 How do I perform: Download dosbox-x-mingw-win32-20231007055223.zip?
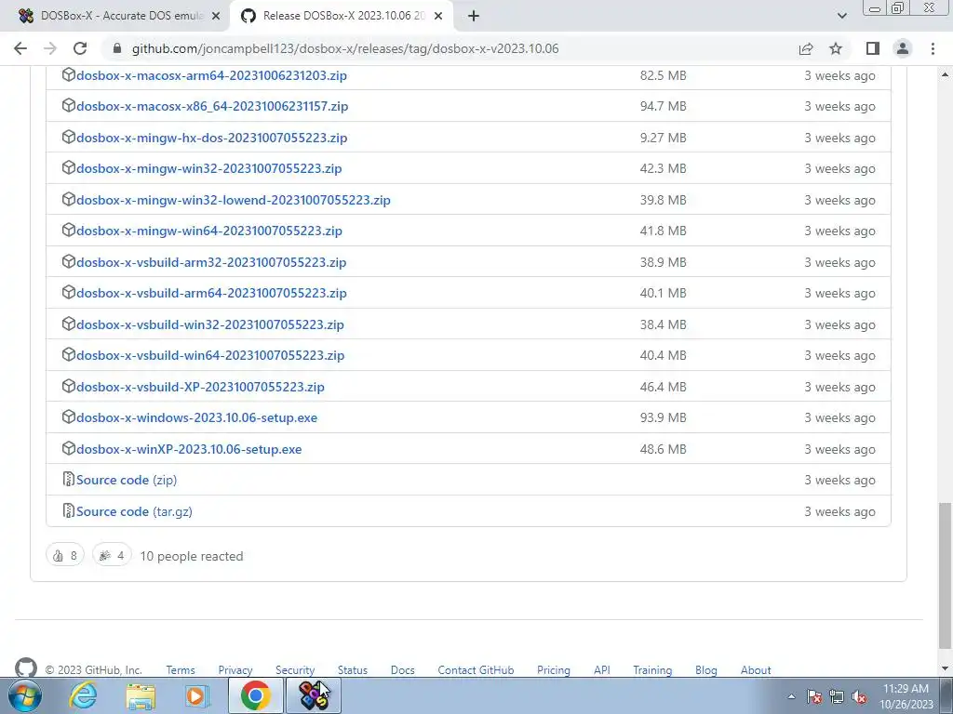click(209, 168)
